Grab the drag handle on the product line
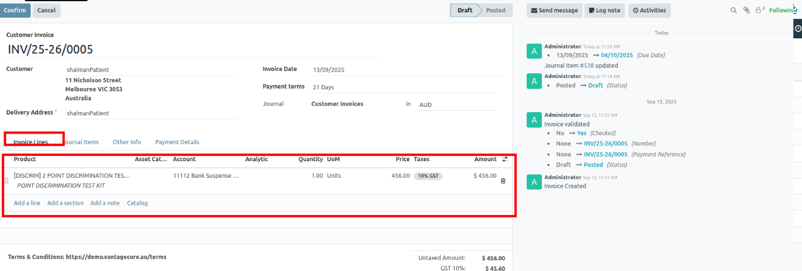 (x=7, y=181)
